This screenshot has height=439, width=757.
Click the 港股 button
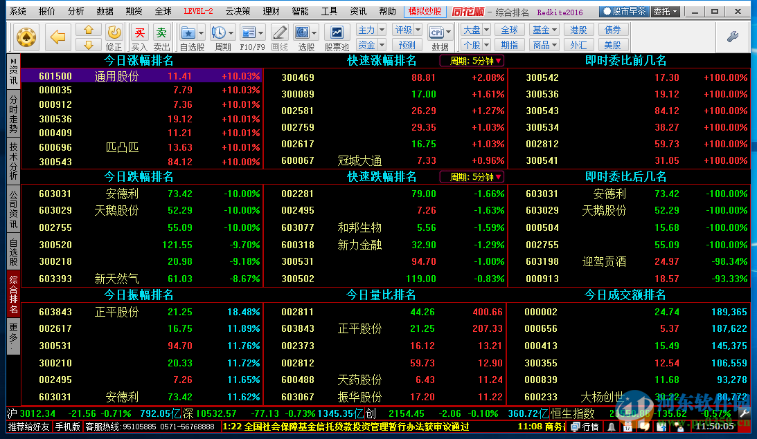(x=578, y=30)
